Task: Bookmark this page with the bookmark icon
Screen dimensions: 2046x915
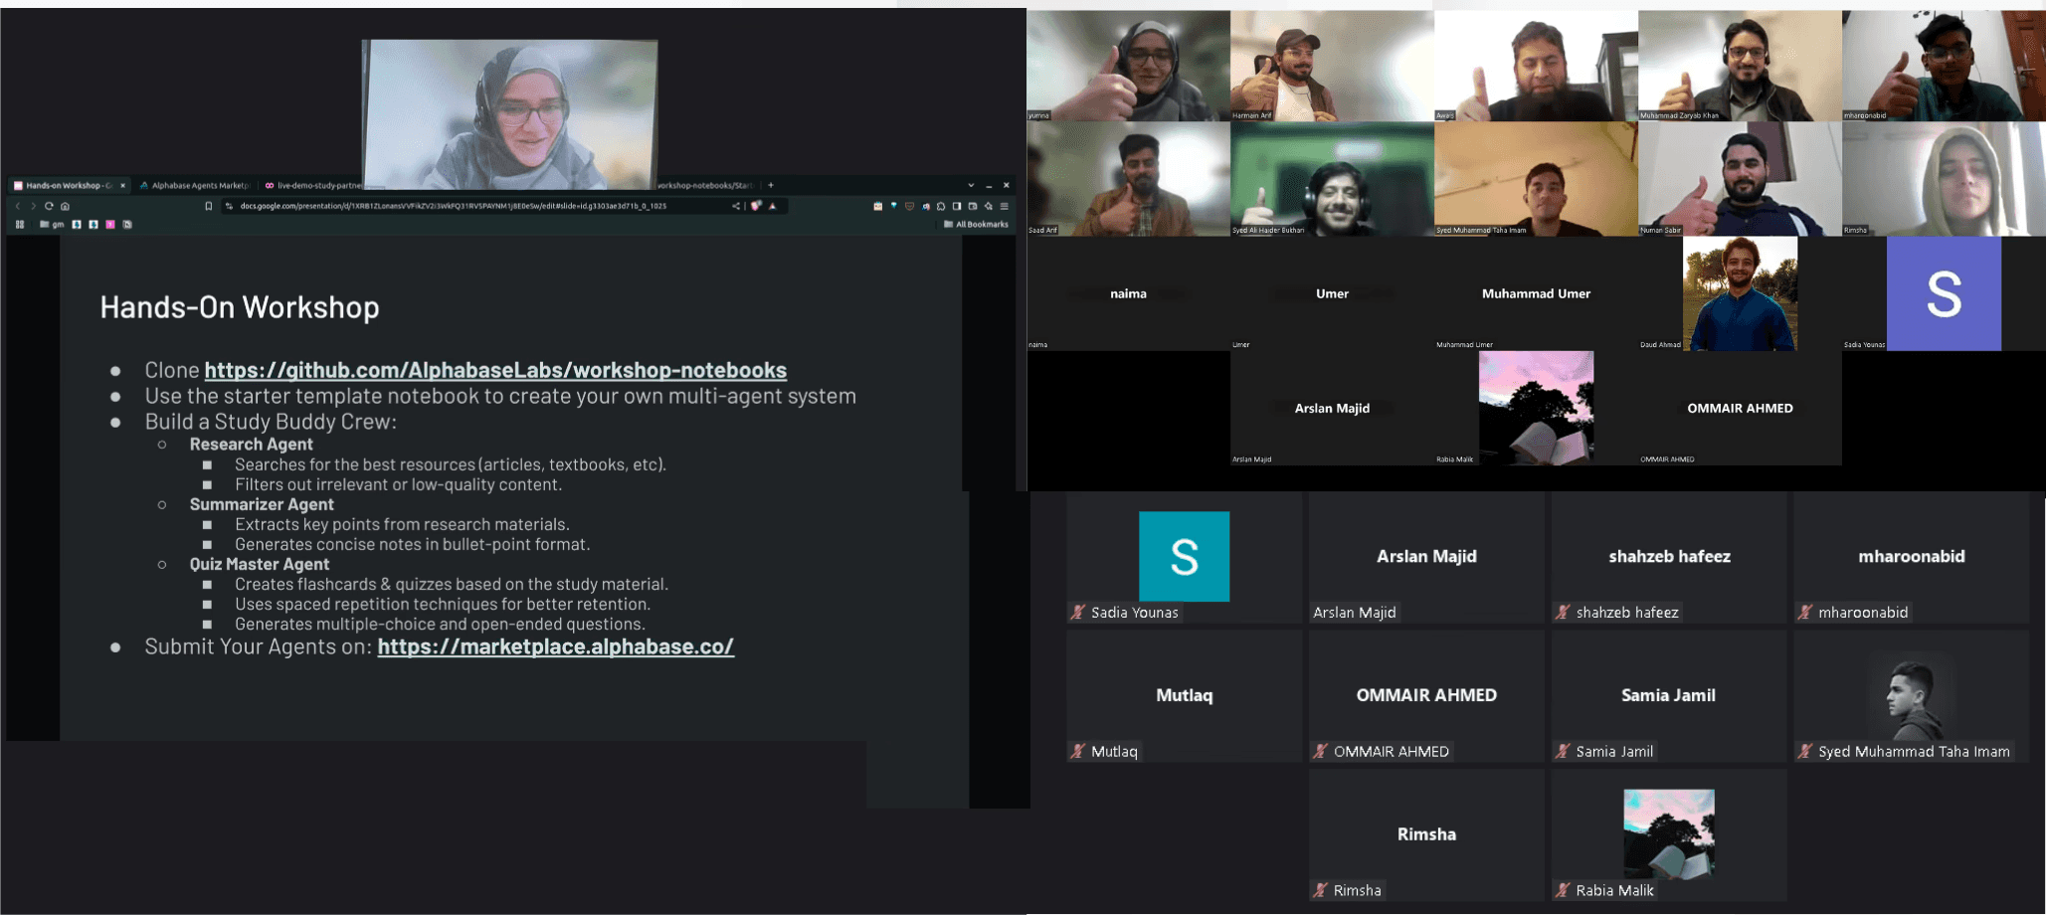Action: [x=209, y=206]
